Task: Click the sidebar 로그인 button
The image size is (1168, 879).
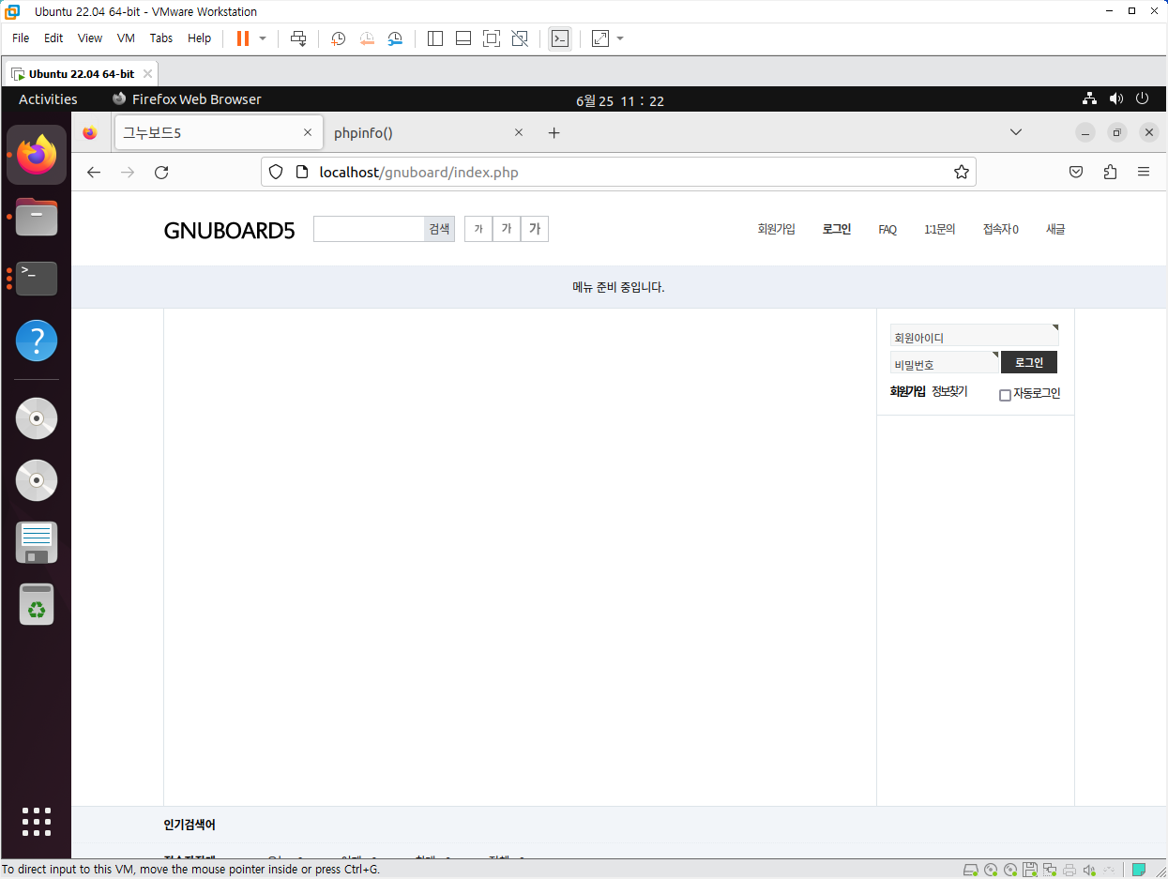Action: pos(1029,362)
